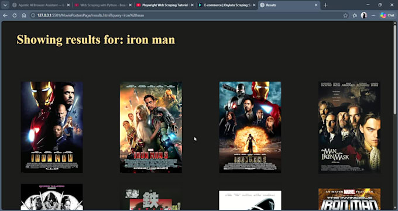Image resolution: width=398 pixels, height=211 pixels.
Task: Reload the current page
Action: pos(15,15)
